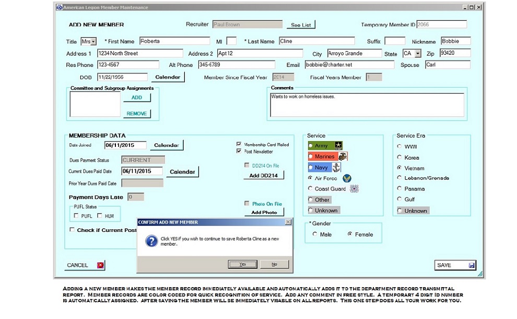Check the PUFL status box
The height and width of the screenshot is (319, 517).
pos(76,216)
